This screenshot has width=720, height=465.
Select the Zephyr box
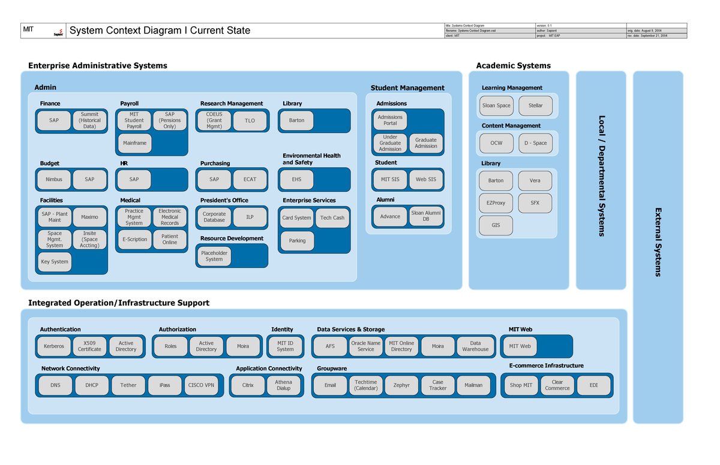[401, 385]
